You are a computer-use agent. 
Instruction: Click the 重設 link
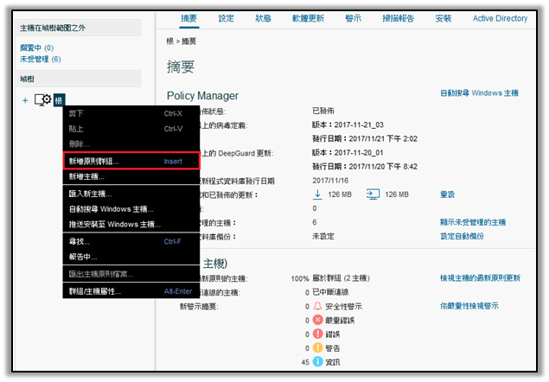pos(448,194)
